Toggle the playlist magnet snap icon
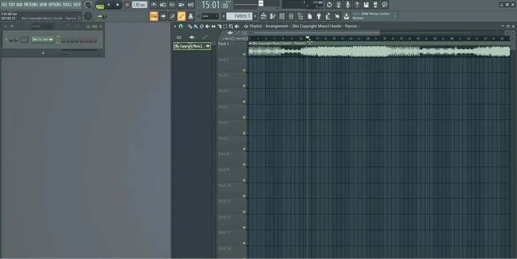 181,27
